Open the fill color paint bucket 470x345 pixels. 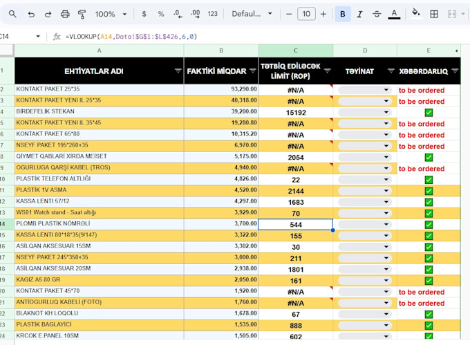(x=415, y=14)
